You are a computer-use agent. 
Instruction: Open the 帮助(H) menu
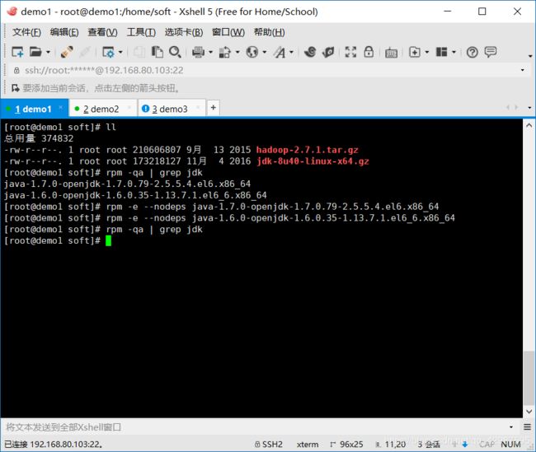(x=270, y=32)
